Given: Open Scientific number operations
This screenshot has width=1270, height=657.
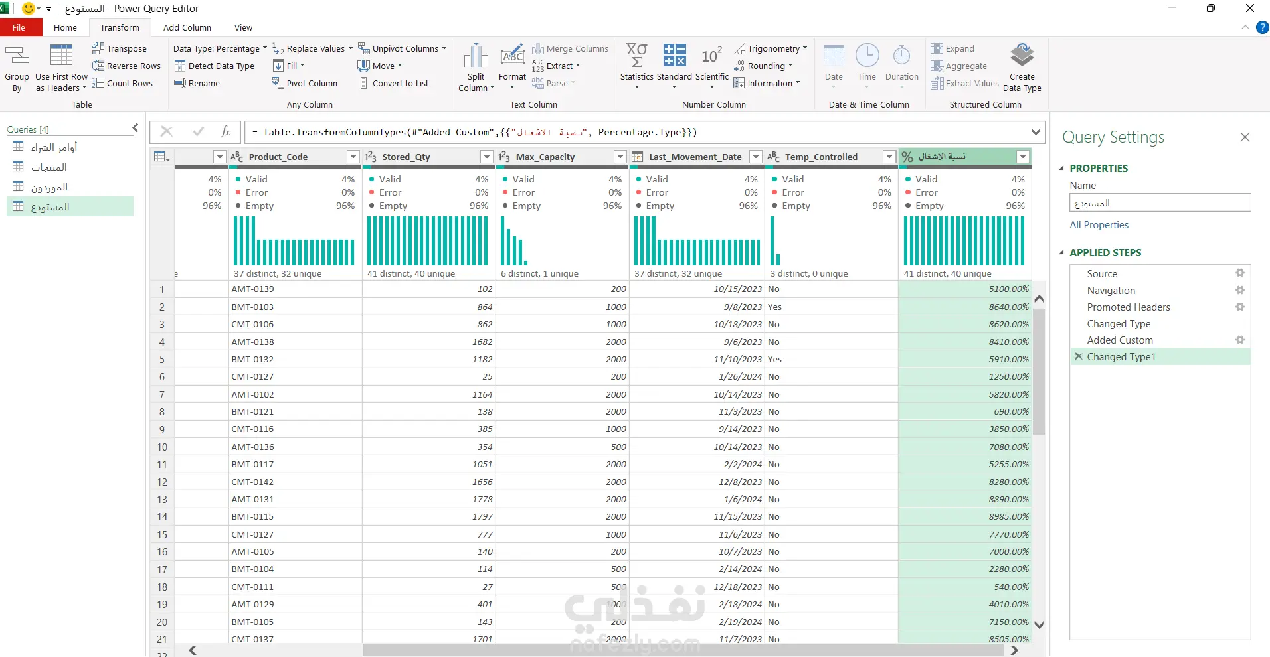Looking at the screenshot, I should pyautogui.click(x=712, y=66).
